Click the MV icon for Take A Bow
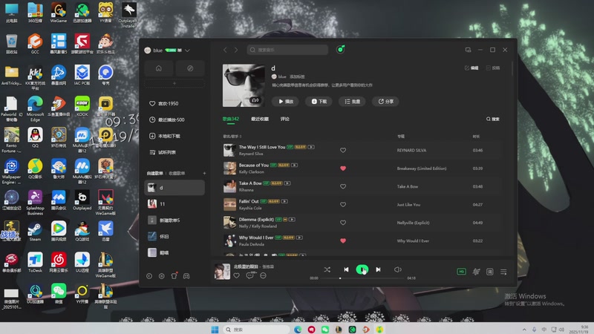The width and height of the screenshot is (594, 334). coord(287,183)
